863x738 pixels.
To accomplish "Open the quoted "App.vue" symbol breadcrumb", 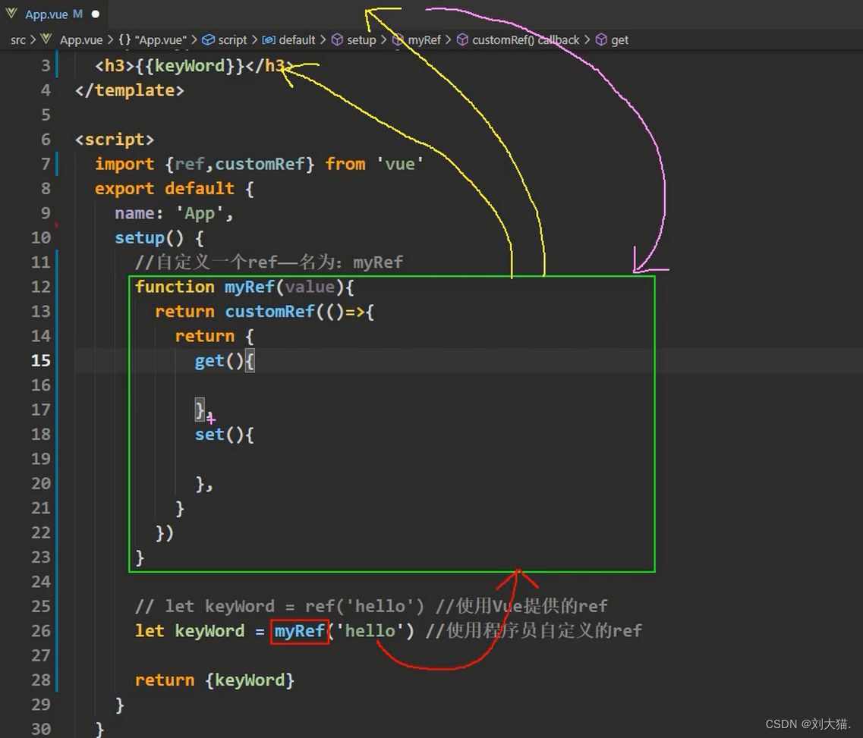I will (161, 39).
